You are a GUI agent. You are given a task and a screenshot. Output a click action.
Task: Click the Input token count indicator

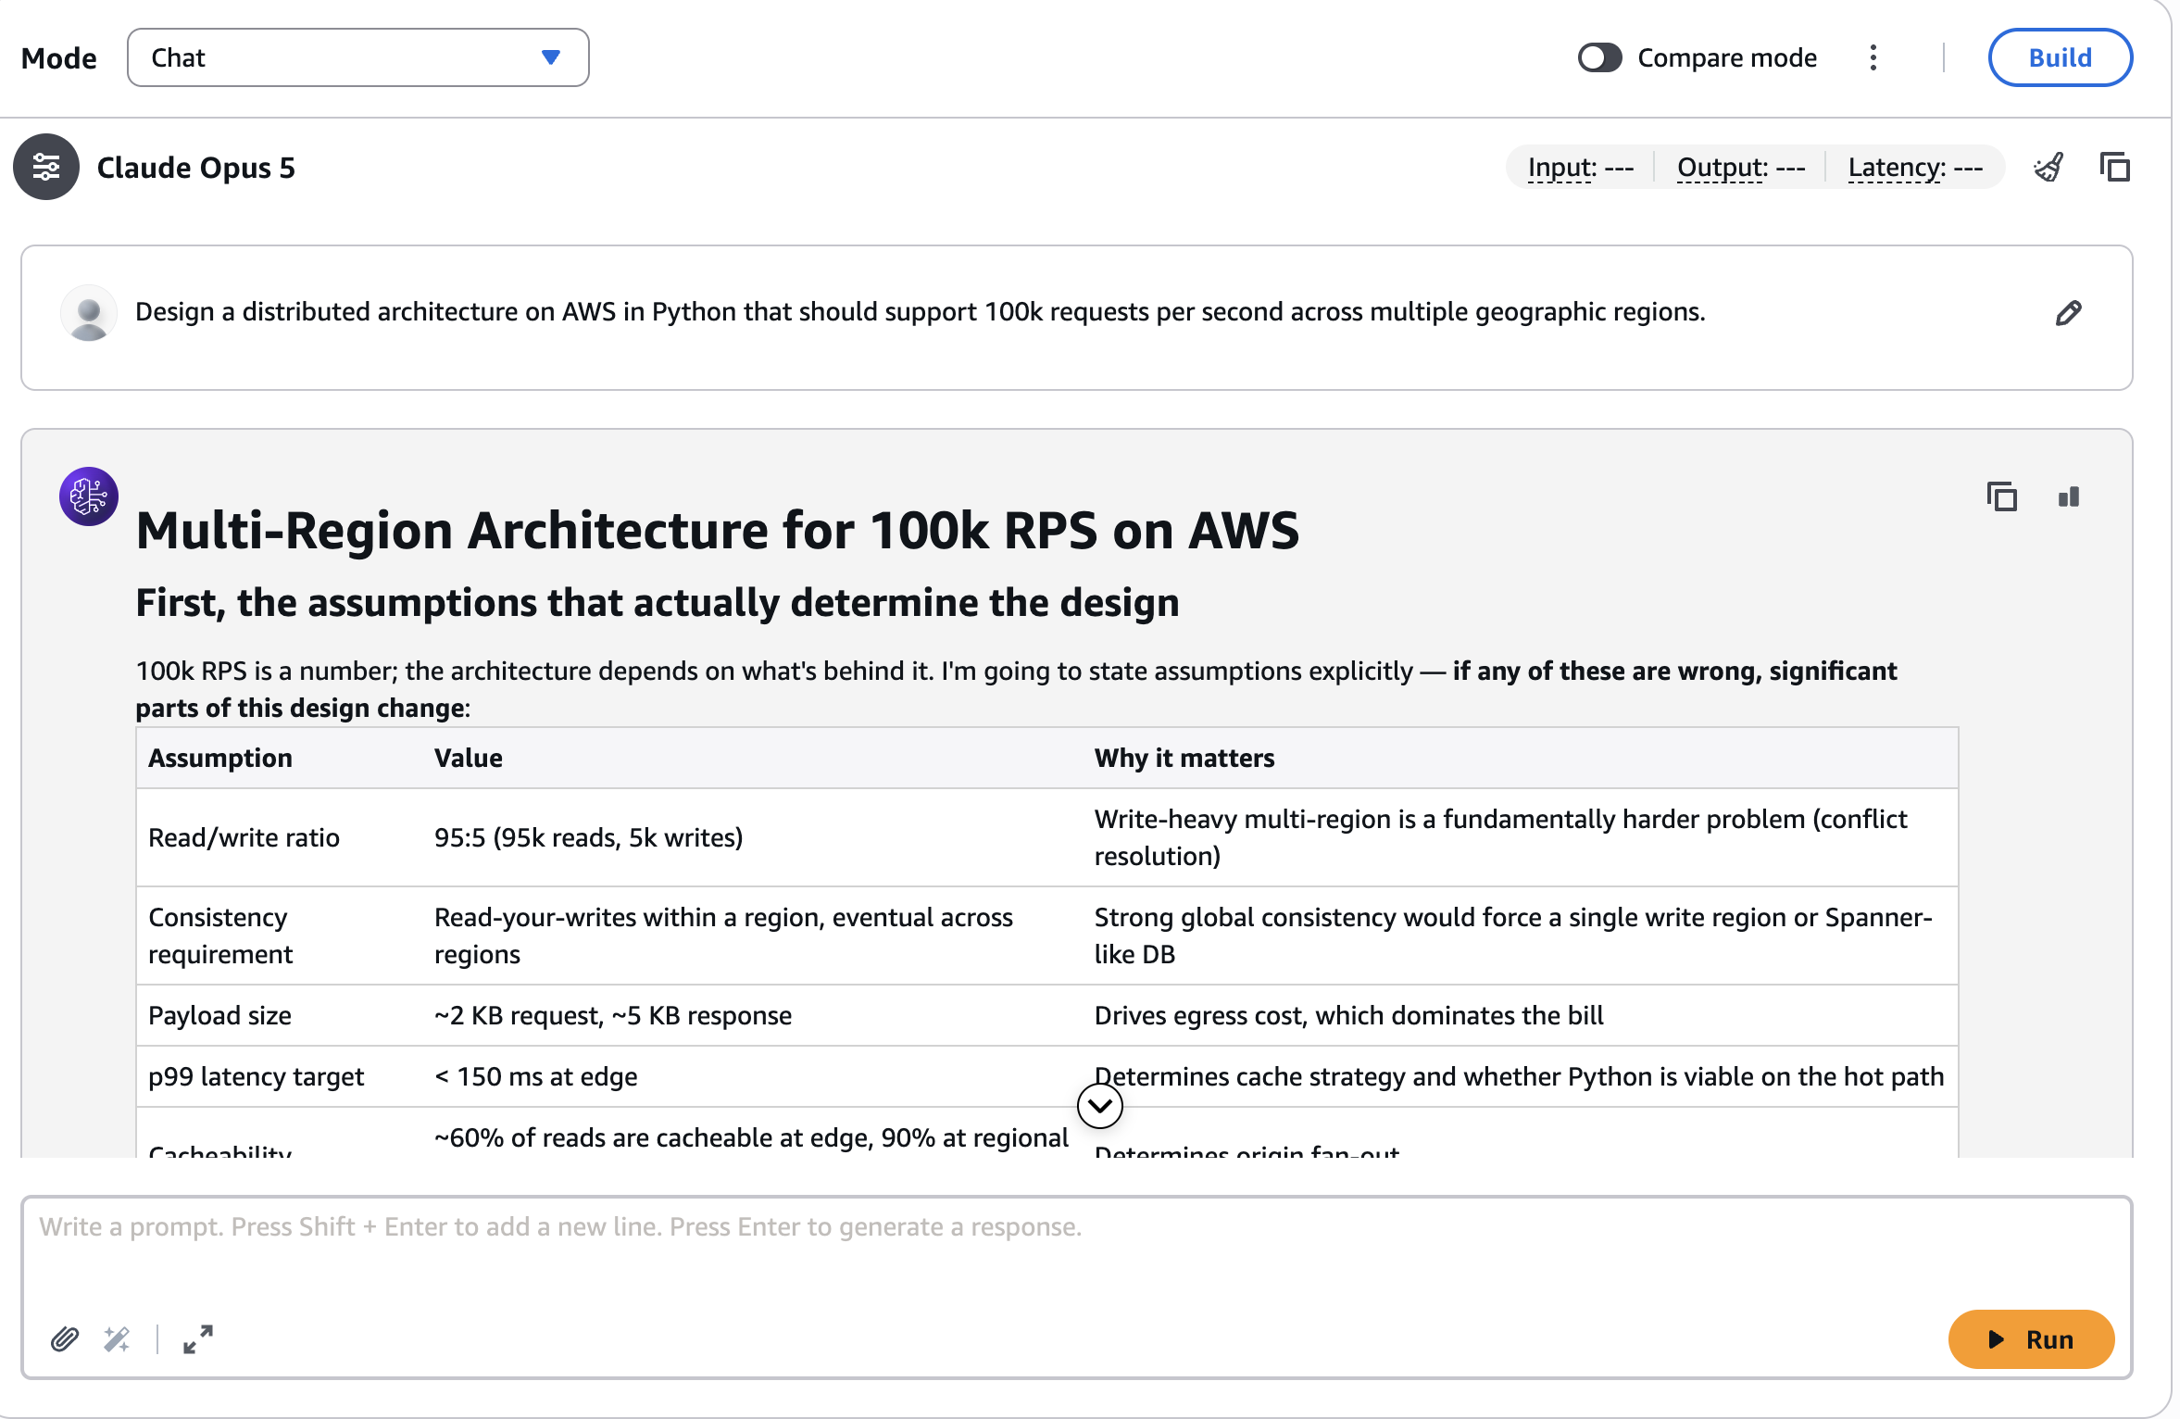click(1581, 168)
